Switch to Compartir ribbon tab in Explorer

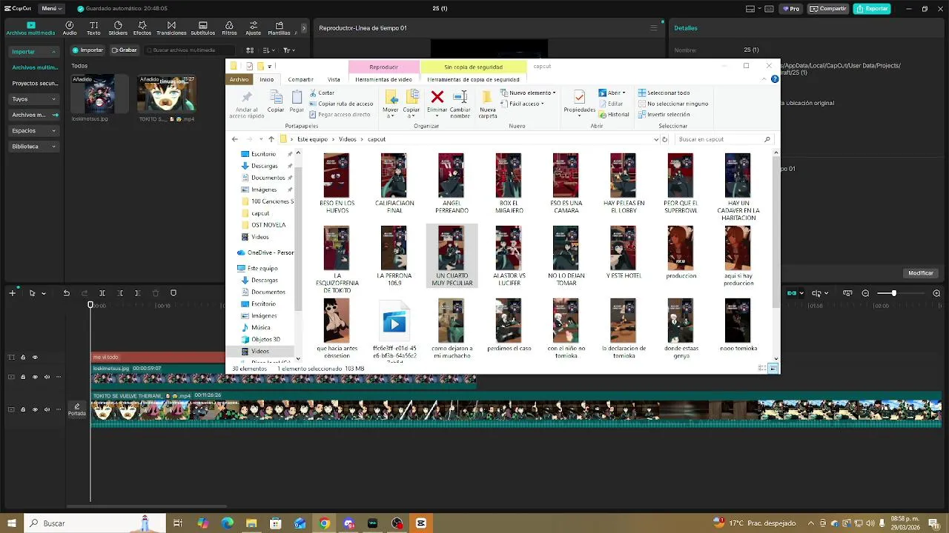coord(300,79)
